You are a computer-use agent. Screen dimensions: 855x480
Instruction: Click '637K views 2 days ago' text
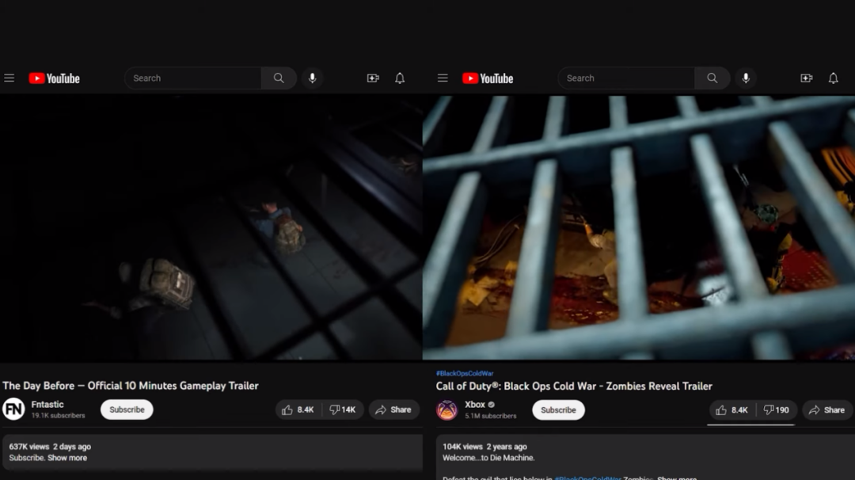tap(50, 447)
